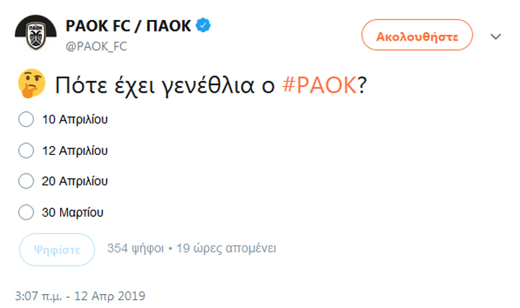Open the #PAOK hashtag link
This screenshot has width=520, height=308.
pos(319,85)
